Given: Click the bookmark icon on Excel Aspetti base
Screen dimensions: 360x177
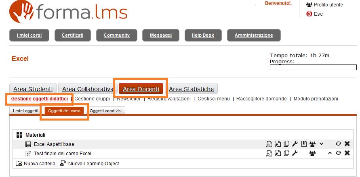Looking at the screenshot, I should (x=304, y=144).
